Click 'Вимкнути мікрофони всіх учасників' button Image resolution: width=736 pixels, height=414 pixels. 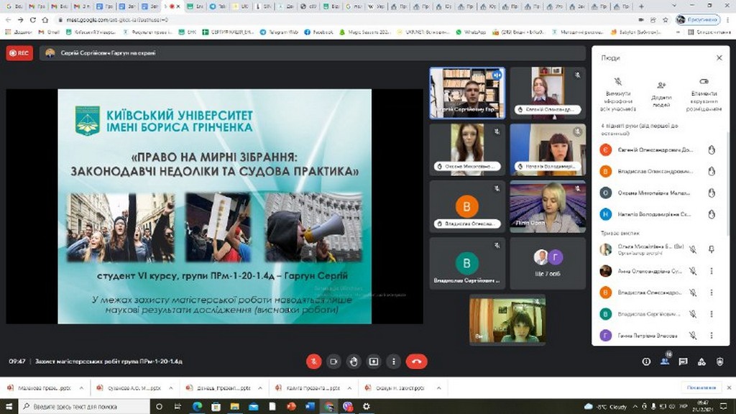pyautogui.click(x=618, y=91)
